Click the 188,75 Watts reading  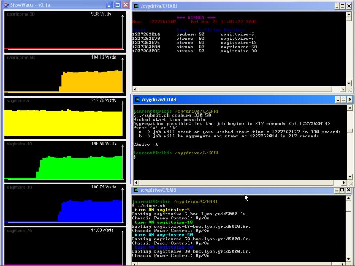[103, 187]
